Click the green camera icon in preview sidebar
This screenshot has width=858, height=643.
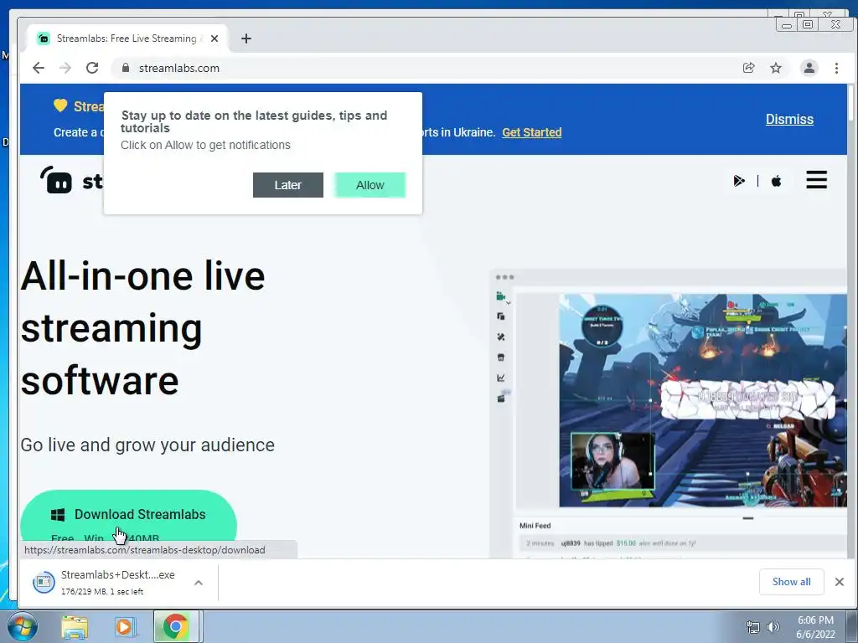[500, 296]
